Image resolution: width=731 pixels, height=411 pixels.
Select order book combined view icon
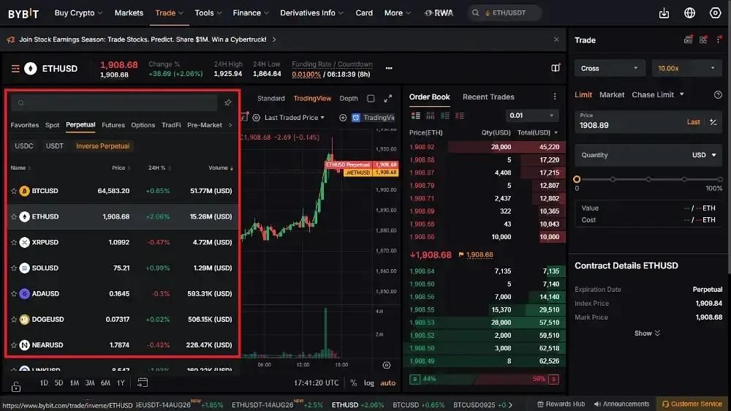pos(416,116)
